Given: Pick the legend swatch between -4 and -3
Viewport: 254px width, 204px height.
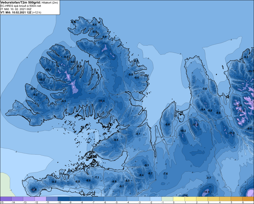Looking at the screenshot, I should pos(133,199).
